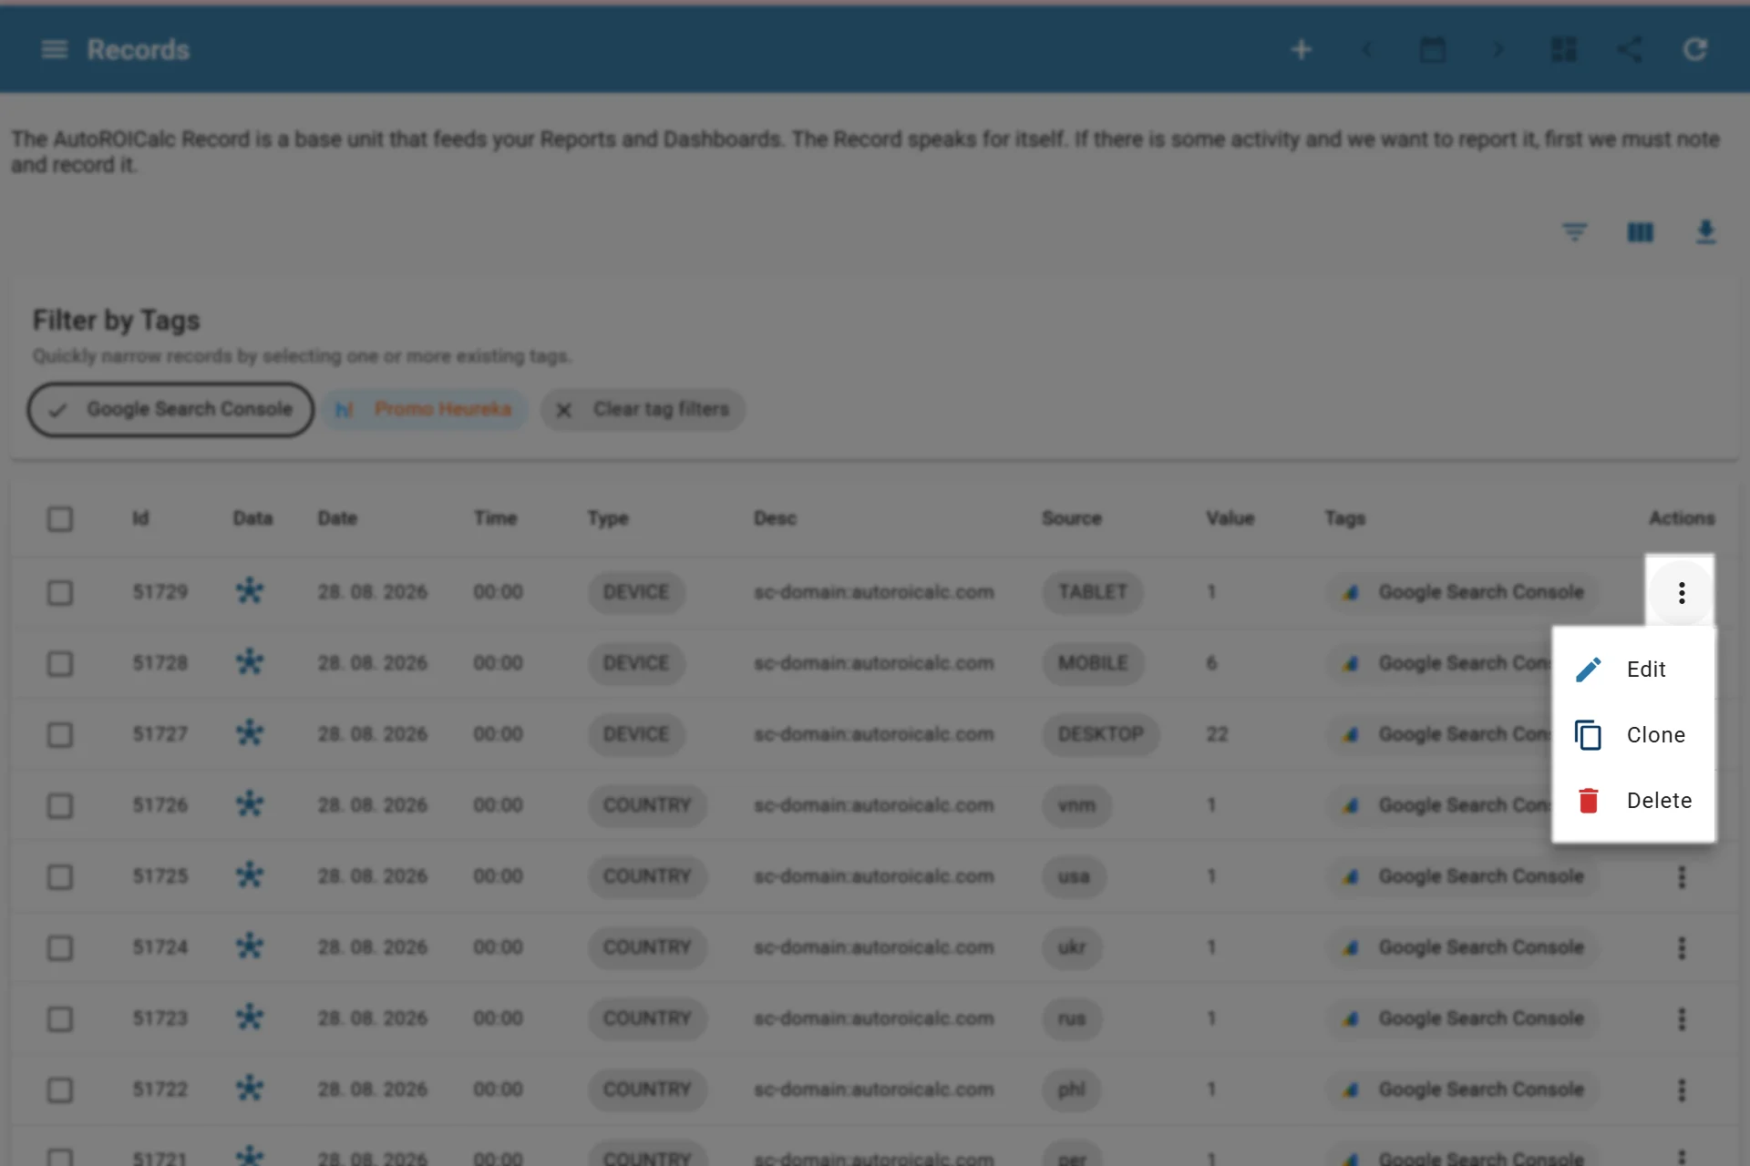Click the rus source chip

pyautogui.click(x=1072, y=1018)
